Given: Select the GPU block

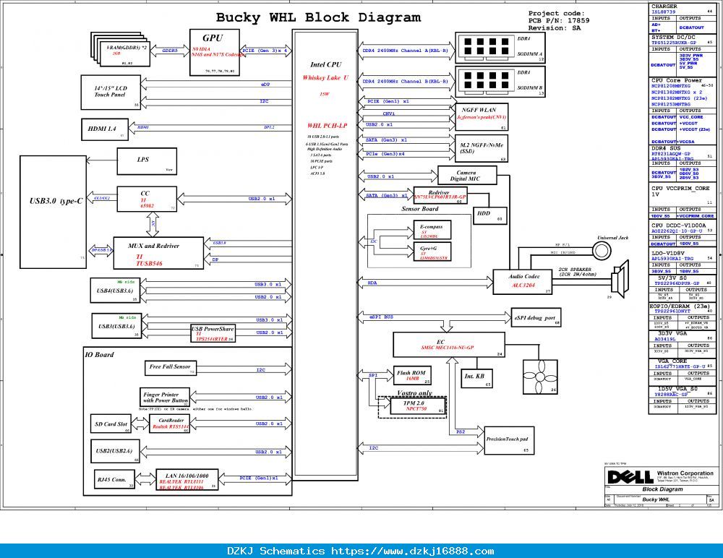Looking at the screenshot, I should click(215, 52).
